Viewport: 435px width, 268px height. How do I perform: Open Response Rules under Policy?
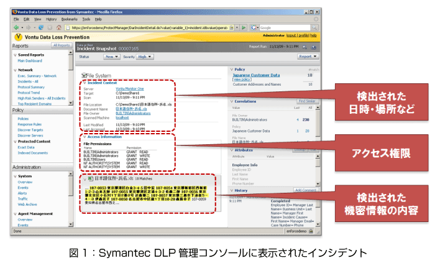tap(29, 124)
